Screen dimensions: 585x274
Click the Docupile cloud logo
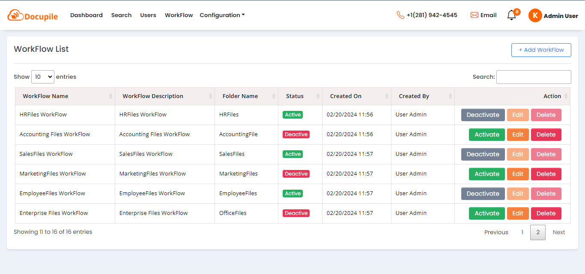tap(15, 15)
